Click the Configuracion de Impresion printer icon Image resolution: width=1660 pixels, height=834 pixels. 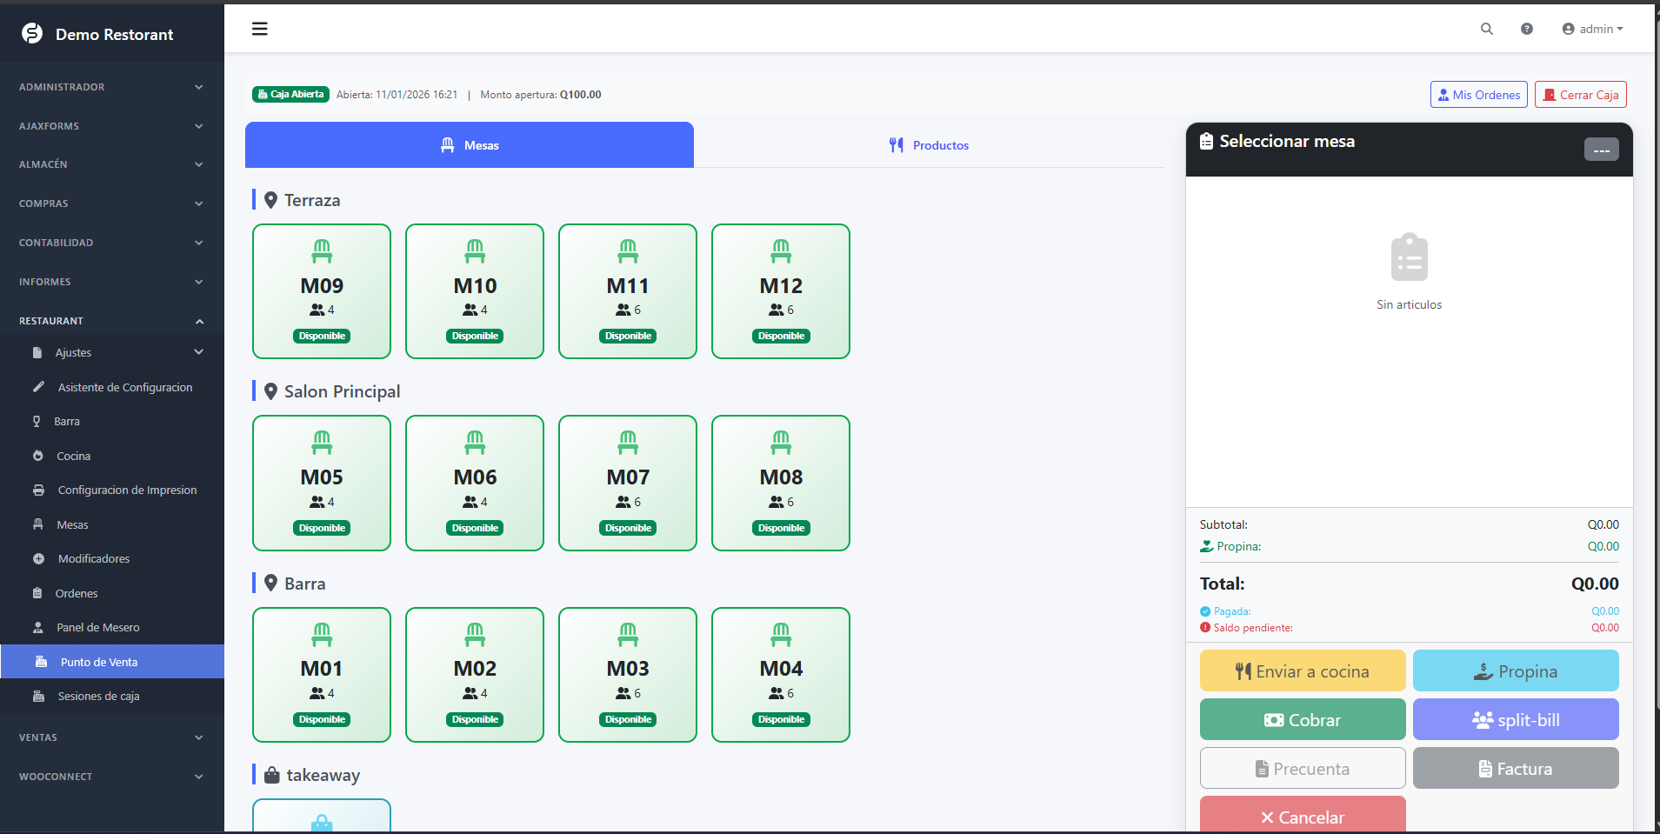[x=38, y=490]
